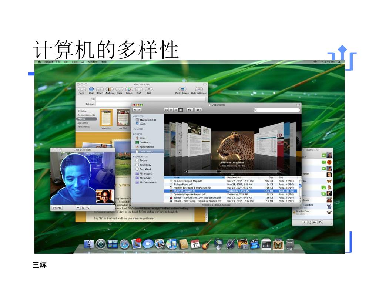
Task: Save the message with the Draft icon
Action: pyautogui.click(x=139, y=89)
